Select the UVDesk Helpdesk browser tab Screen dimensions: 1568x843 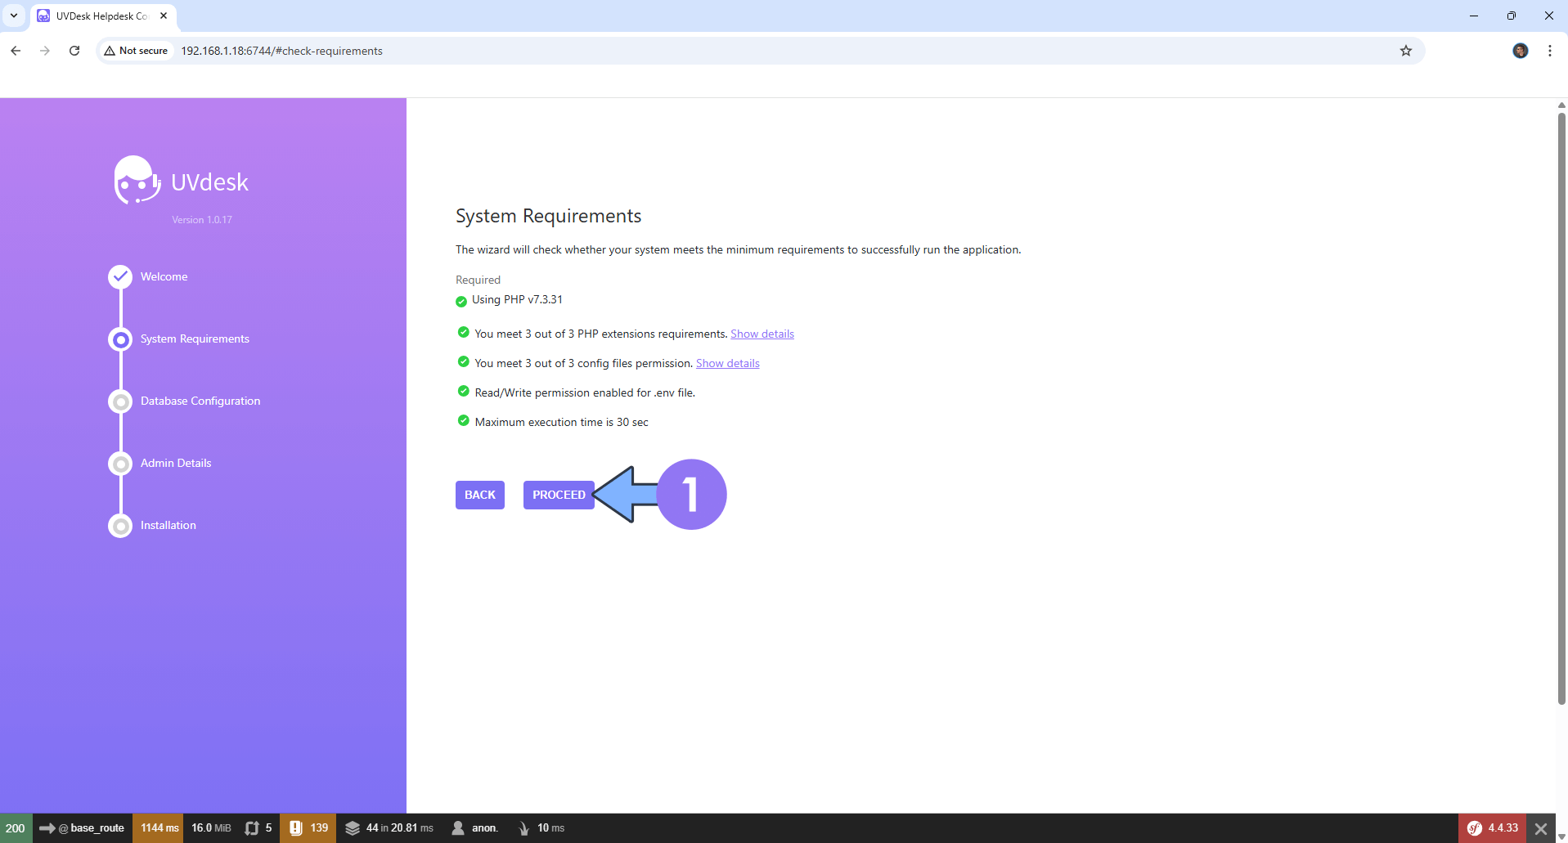(103, 16)
